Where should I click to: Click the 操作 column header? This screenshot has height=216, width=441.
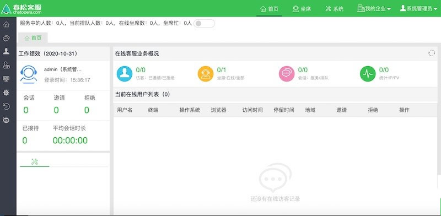click(404, 110)
